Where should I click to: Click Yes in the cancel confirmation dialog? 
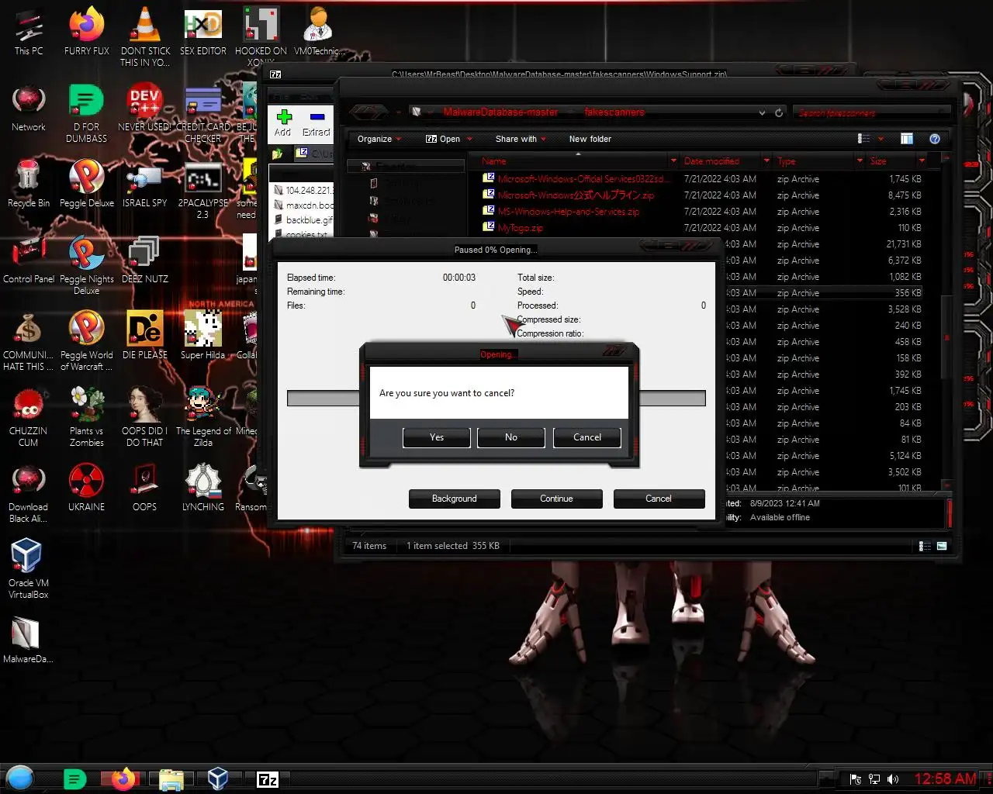[437, 437]
